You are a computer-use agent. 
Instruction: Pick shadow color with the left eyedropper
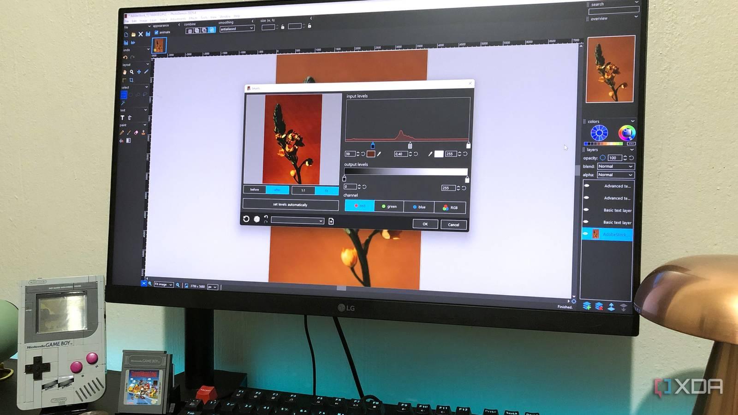pos(379,154)
